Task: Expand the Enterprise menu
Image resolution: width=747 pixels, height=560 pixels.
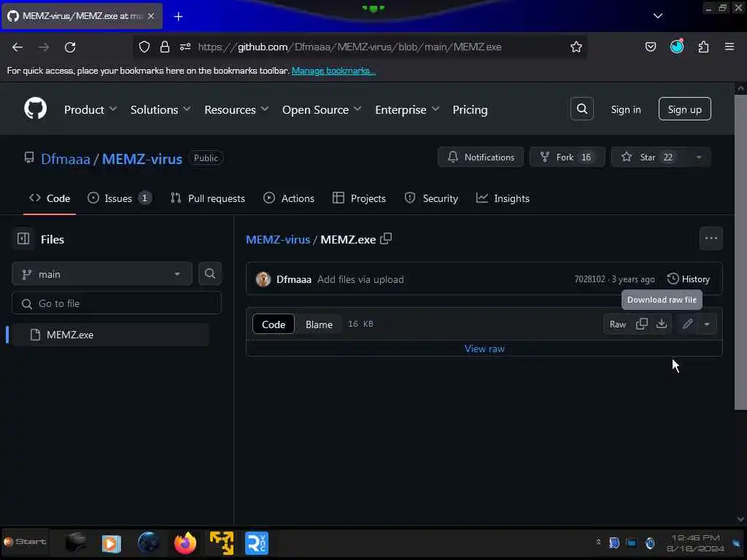Action: 407,109
